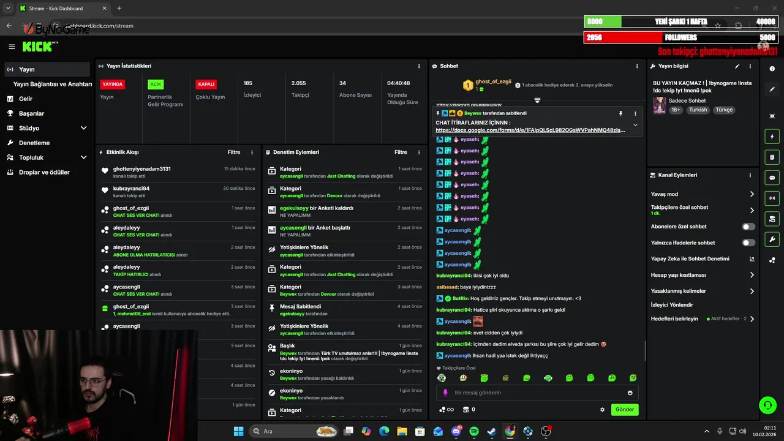The image size is (784, 441).
Task: Select Yayın in the sidebar
Action: 47,69
